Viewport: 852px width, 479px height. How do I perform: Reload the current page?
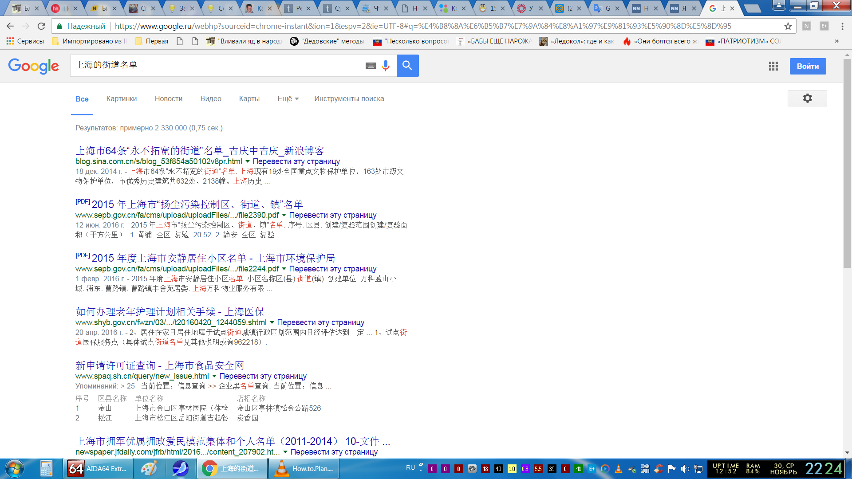(x=41, y=26)
